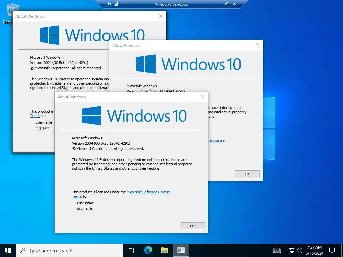Screen dimensions: 343x257
Task: Open Microsoft Software License link in front dialog
Action: (x=148, y=192)
